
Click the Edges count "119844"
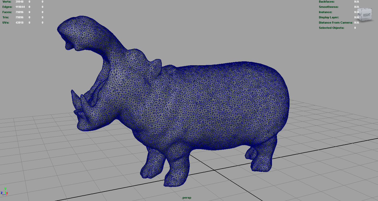click(20, 7)
